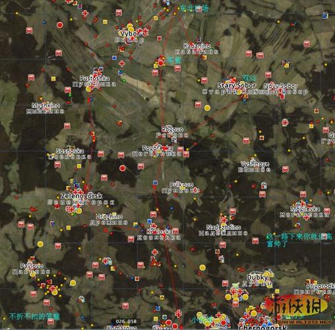Select the yellow square marker southeast of Sosnovka
The image size is (335, 330).
point(79,166)
